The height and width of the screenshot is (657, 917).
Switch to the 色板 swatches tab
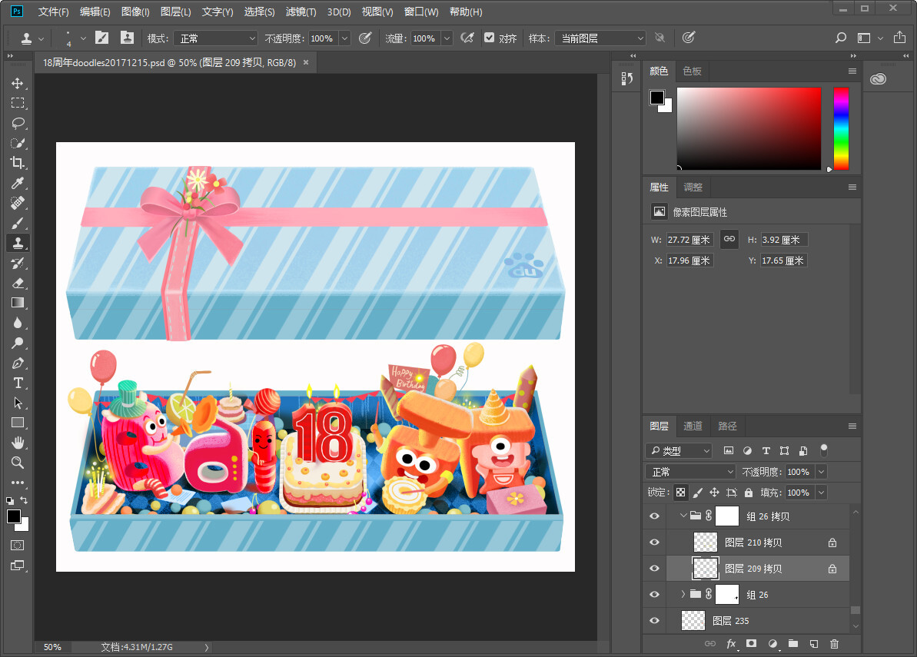click(692, 71)
